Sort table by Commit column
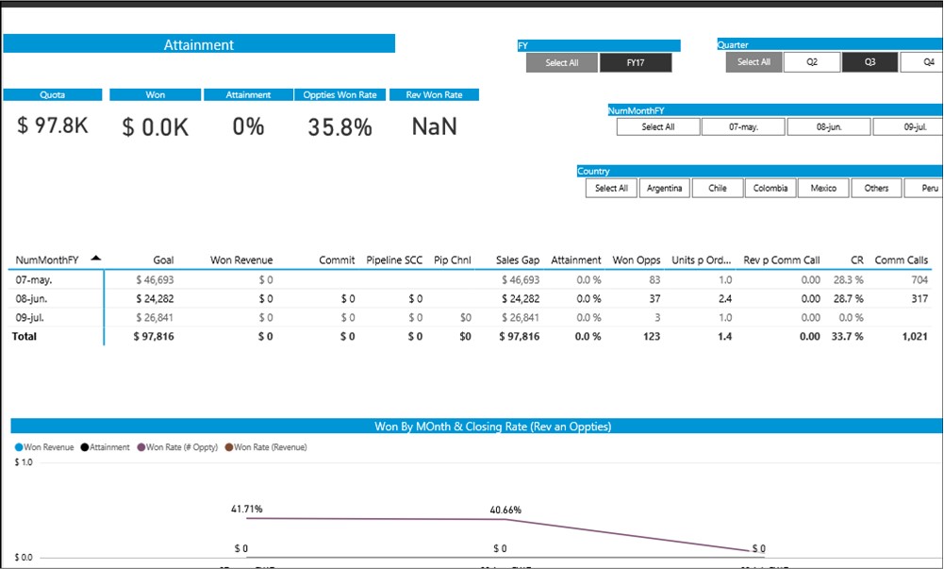Viewport: 944px width, 569px height. pos(337,260)
